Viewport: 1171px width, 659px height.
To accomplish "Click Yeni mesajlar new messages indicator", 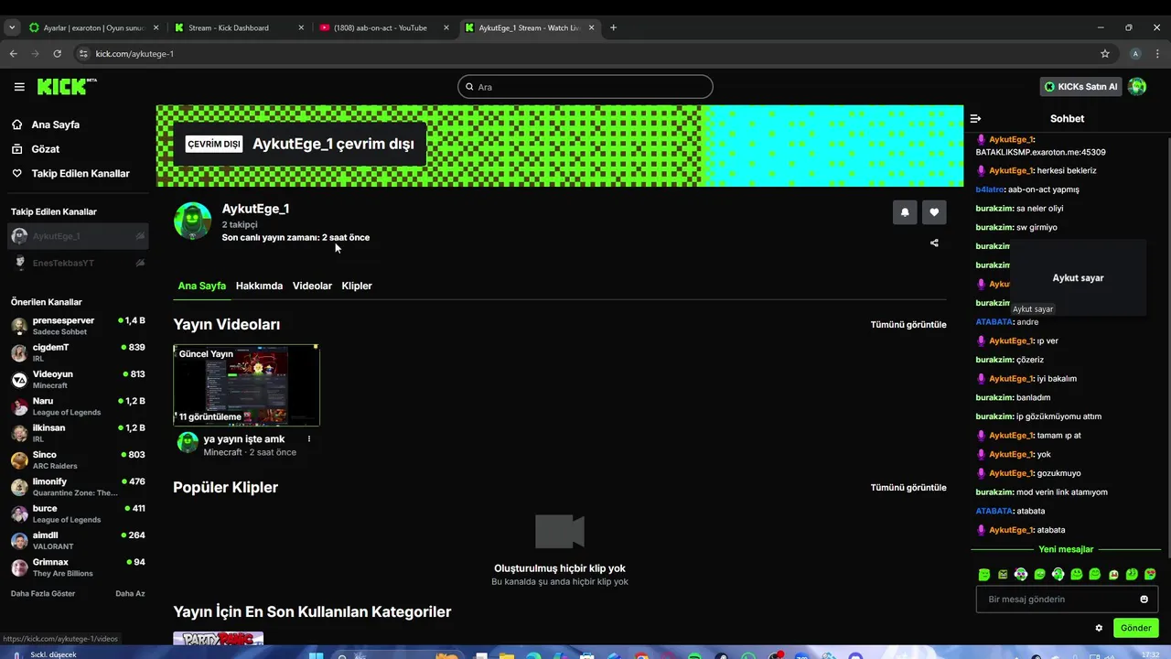I will click(x=1066, y=549).
